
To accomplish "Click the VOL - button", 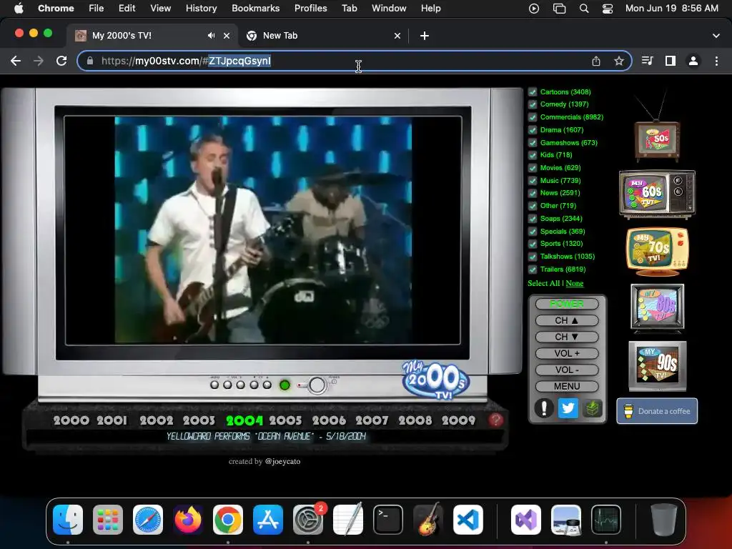I will tap(567, 370).
